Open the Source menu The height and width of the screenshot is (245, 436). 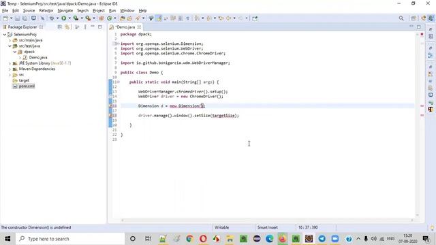pos(29,11)
